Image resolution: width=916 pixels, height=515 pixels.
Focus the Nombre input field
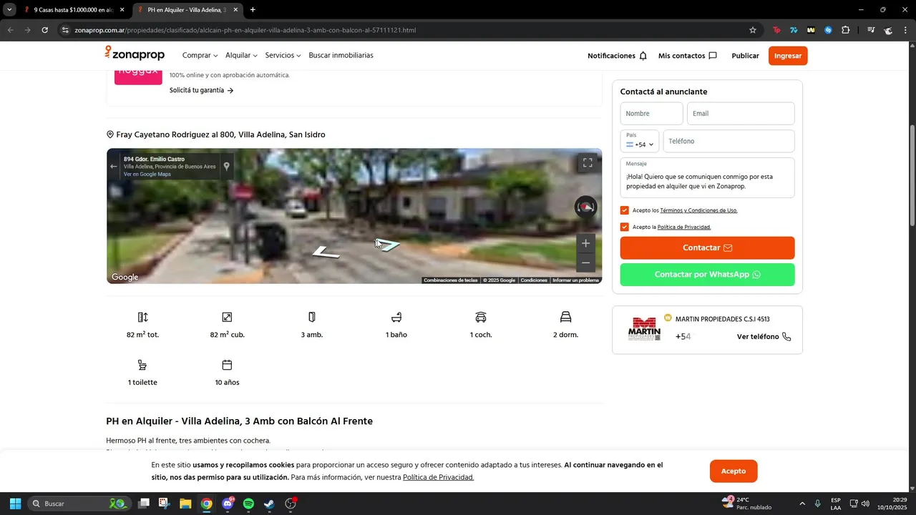[651, 114]
